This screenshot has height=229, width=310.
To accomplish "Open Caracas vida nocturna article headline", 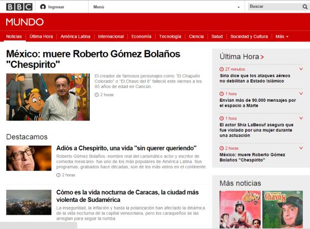I will click(127, 196).
